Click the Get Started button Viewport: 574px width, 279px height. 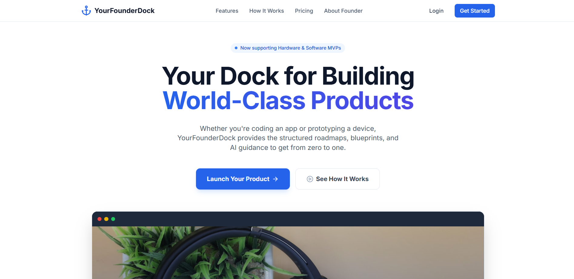tap(475, 11)
